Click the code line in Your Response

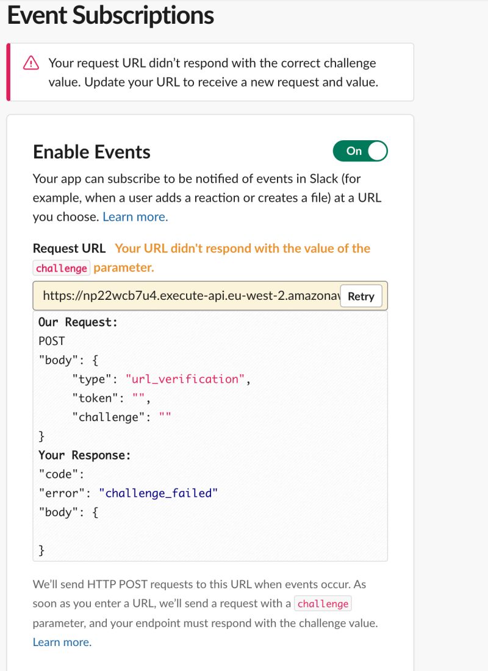[x=52, y=474]
